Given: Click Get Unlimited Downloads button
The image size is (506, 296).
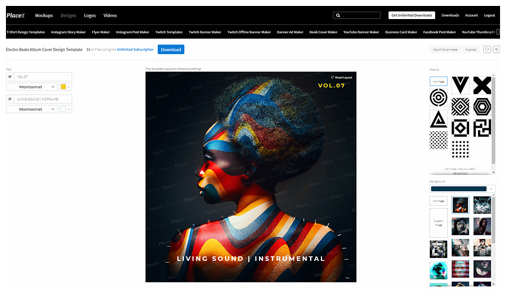Looking at the screenshot, I should (411, 15).
